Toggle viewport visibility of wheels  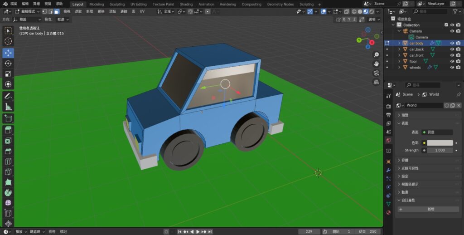452,67
